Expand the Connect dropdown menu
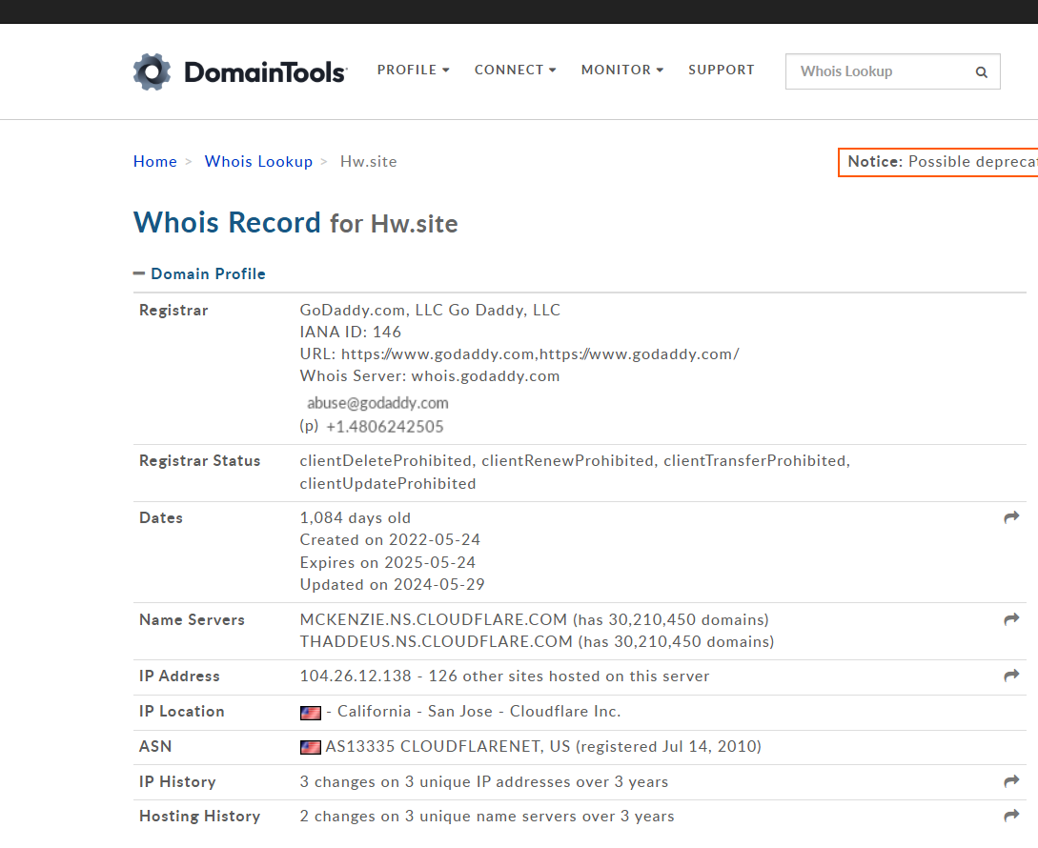Image resolution: width=1038 pixels, height=848 pixels. [515, 70]
